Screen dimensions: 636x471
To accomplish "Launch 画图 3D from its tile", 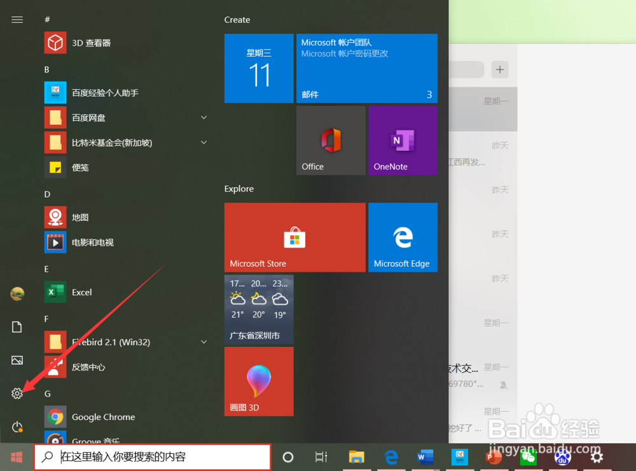I will [259, 381].
